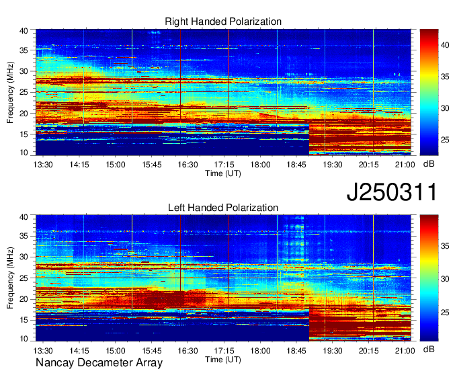Screen dimensions: 457x371
Task: Click the 'Frequency (MHz)' label of the lower plot
Action: pos(10,278)
